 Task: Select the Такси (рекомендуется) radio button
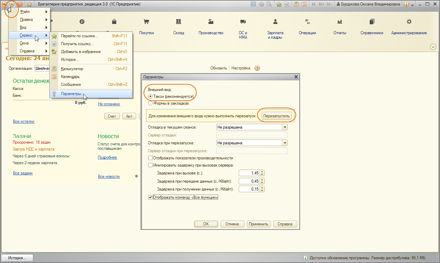tap(150, 96)
